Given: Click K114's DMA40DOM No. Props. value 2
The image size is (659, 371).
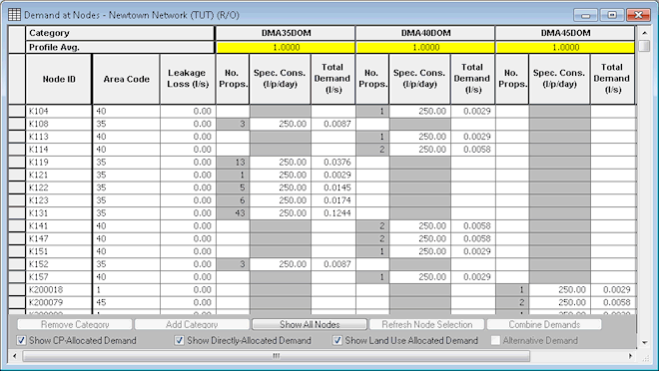Looking at the screenshot, I should pyautogui.click(x=372, y=150).
